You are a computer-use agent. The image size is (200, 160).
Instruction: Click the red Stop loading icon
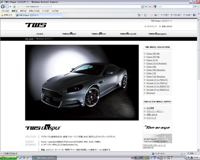[150, 7]
